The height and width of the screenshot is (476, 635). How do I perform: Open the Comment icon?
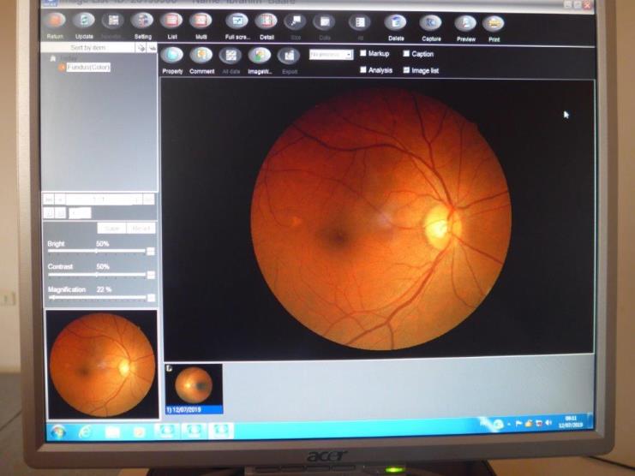click(201, 55)
